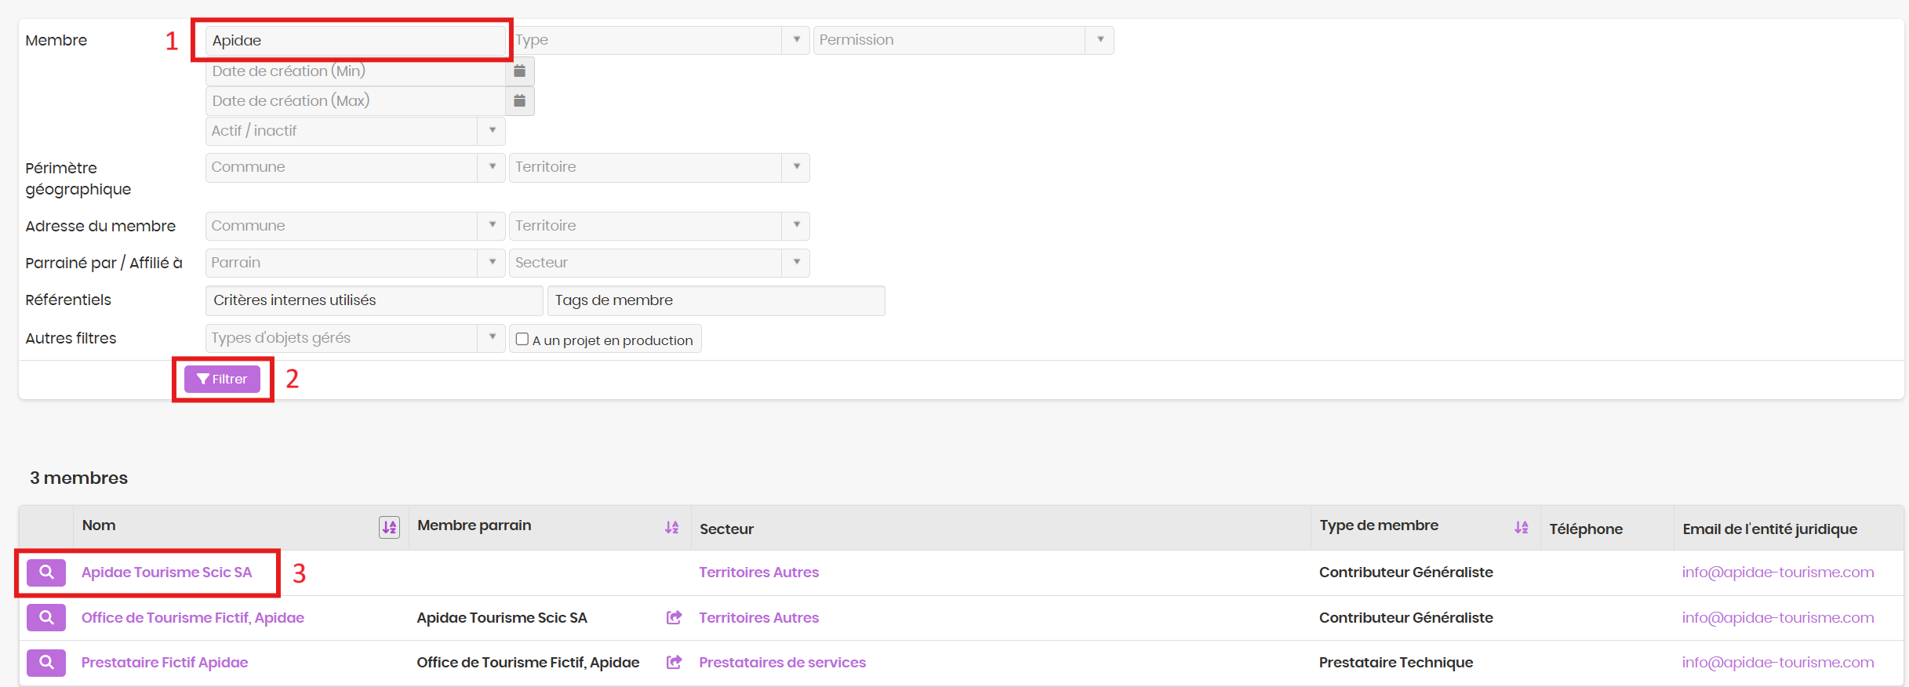This screenshot has height=687, width=1909.
Task: Focus the Membre search field containing Apidae
Action: point(355,41)
